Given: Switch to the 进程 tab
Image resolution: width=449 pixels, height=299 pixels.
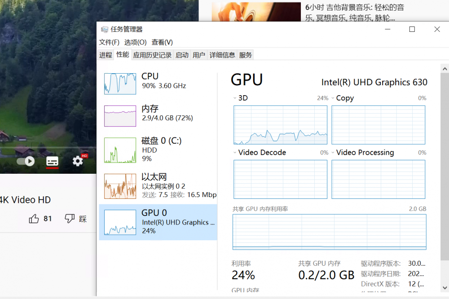Looking at the screenshot, I should click(106, 55).
